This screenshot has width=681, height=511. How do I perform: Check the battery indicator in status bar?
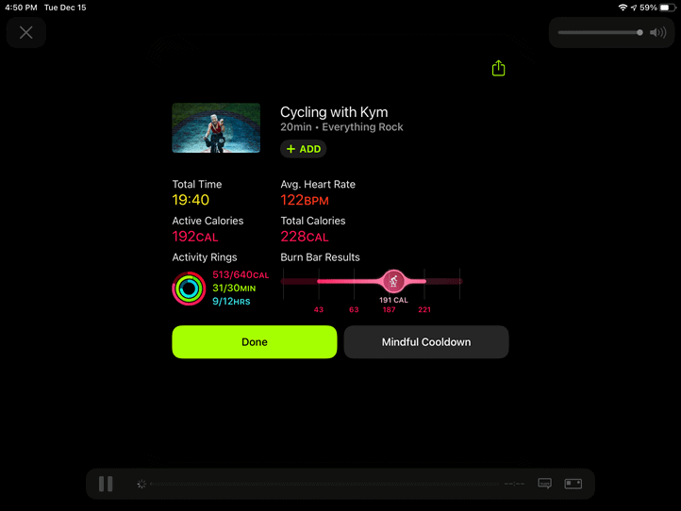668,8
